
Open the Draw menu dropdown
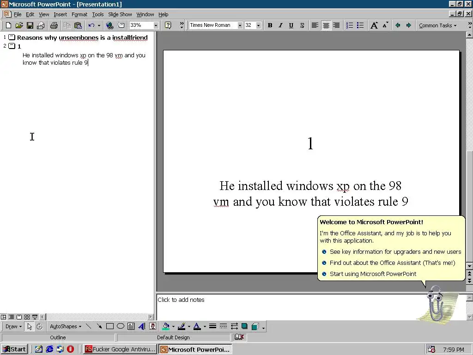(13, 326)
